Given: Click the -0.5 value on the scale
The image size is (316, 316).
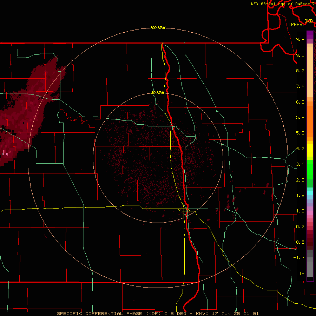Looking at the screenshot, I should coord(299,242).
